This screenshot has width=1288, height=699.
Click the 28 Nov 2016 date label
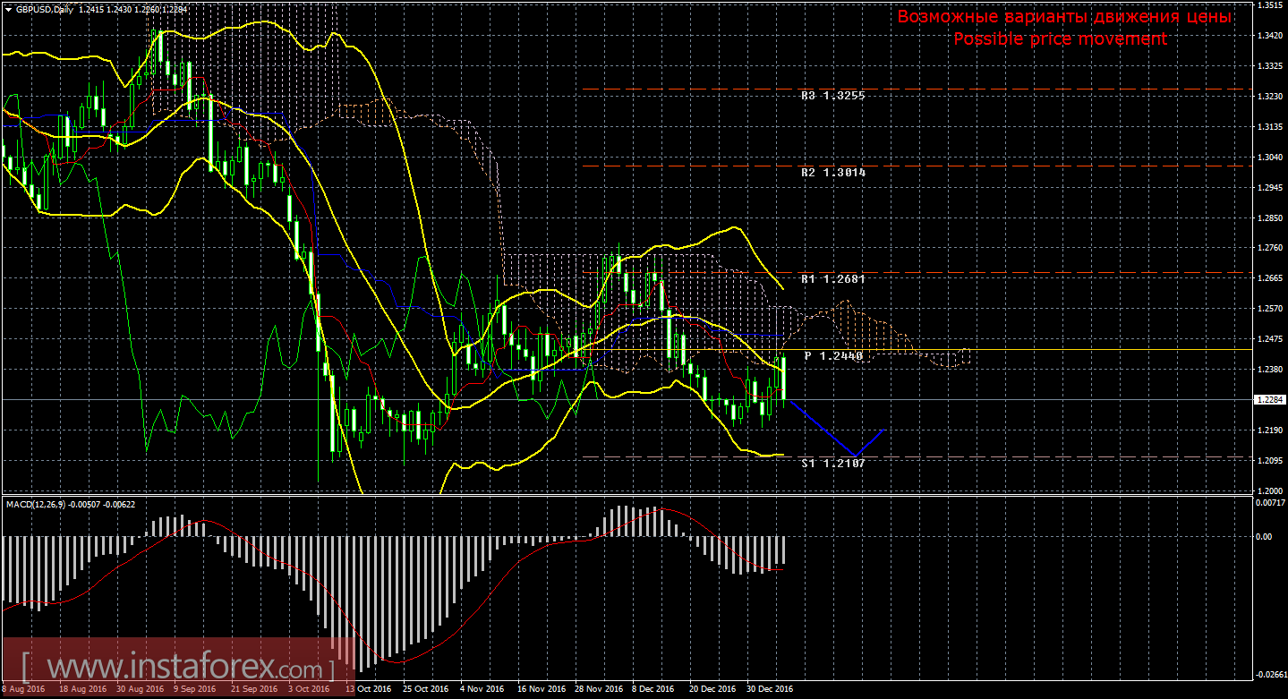point(598,689)
